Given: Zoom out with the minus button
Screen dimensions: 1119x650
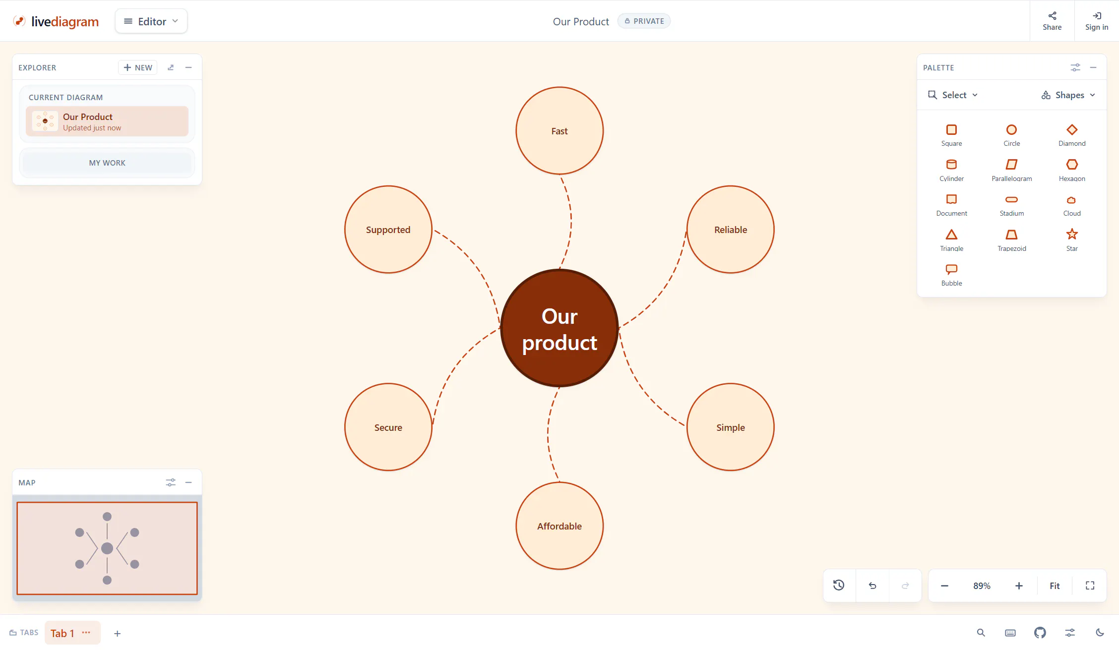Looking at the screenshot, I should point(944,586).
